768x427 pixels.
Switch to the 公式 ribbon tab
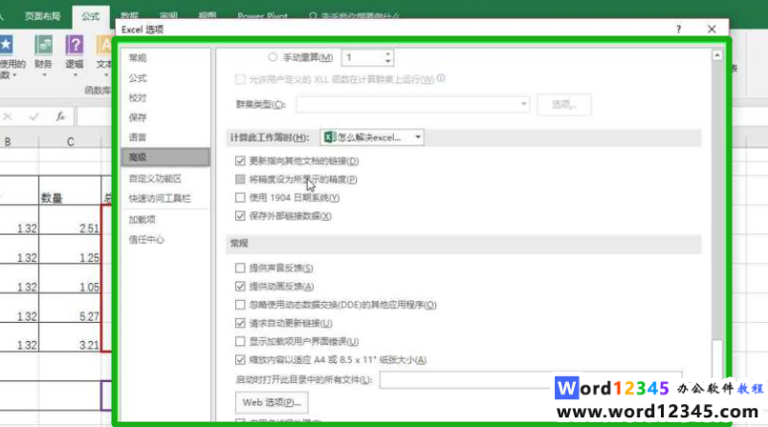click(x=91, y=16)
